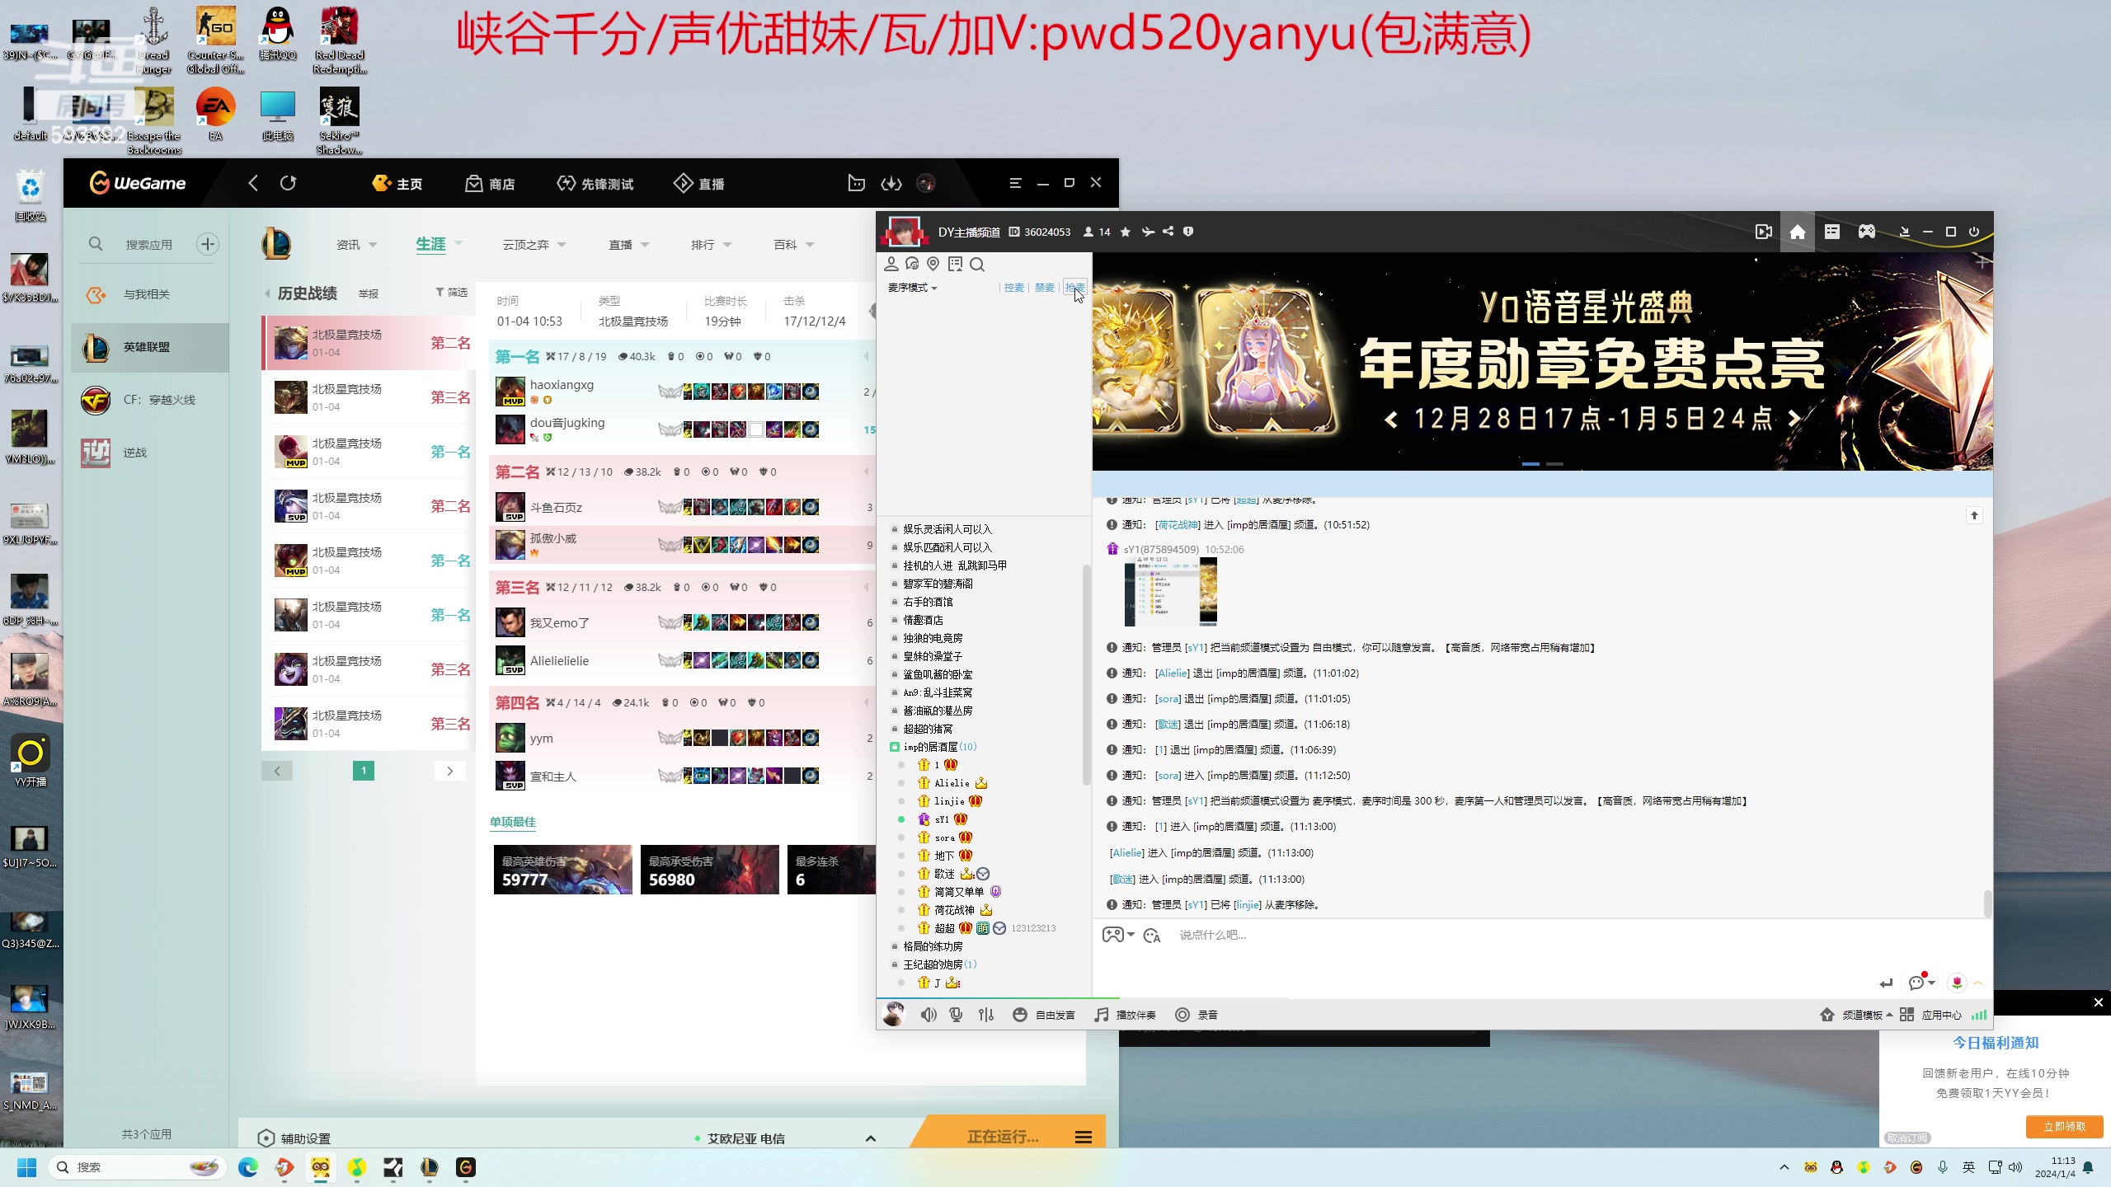
Task: Click the add application plus button
Action: 208,244
